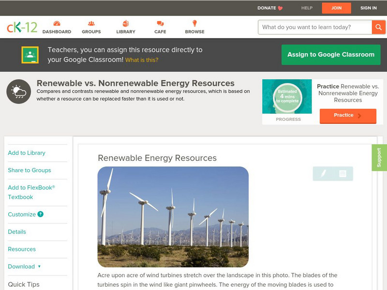
Task: Click the Customize help question mark
Action: tap(41, 214)
